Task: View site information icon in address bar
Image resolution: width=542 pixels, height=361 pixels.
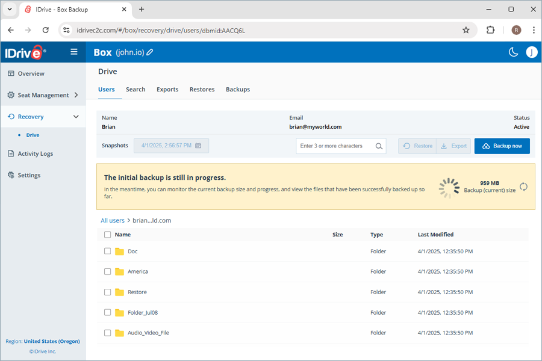Action: point(66,30)
